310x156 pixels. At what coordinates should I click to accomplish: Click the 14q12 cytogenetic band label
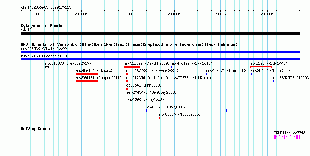[26, 30]
